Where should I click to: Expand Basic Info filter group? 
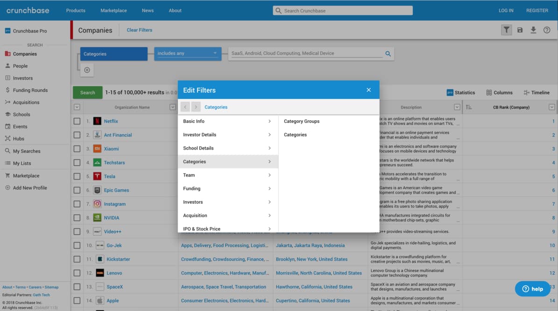pyautogui.click(x=228, y=122)
